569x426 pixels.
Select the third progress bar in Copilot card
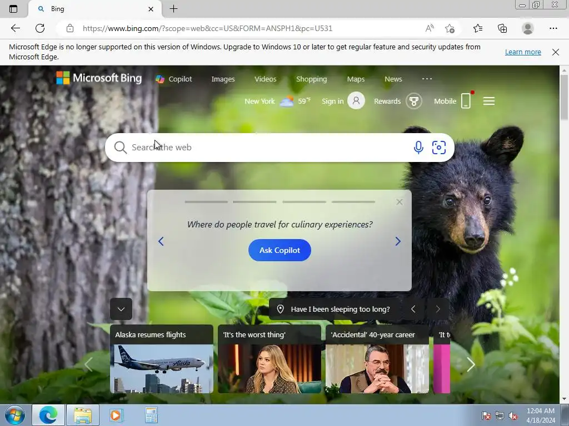coord(304,202)
